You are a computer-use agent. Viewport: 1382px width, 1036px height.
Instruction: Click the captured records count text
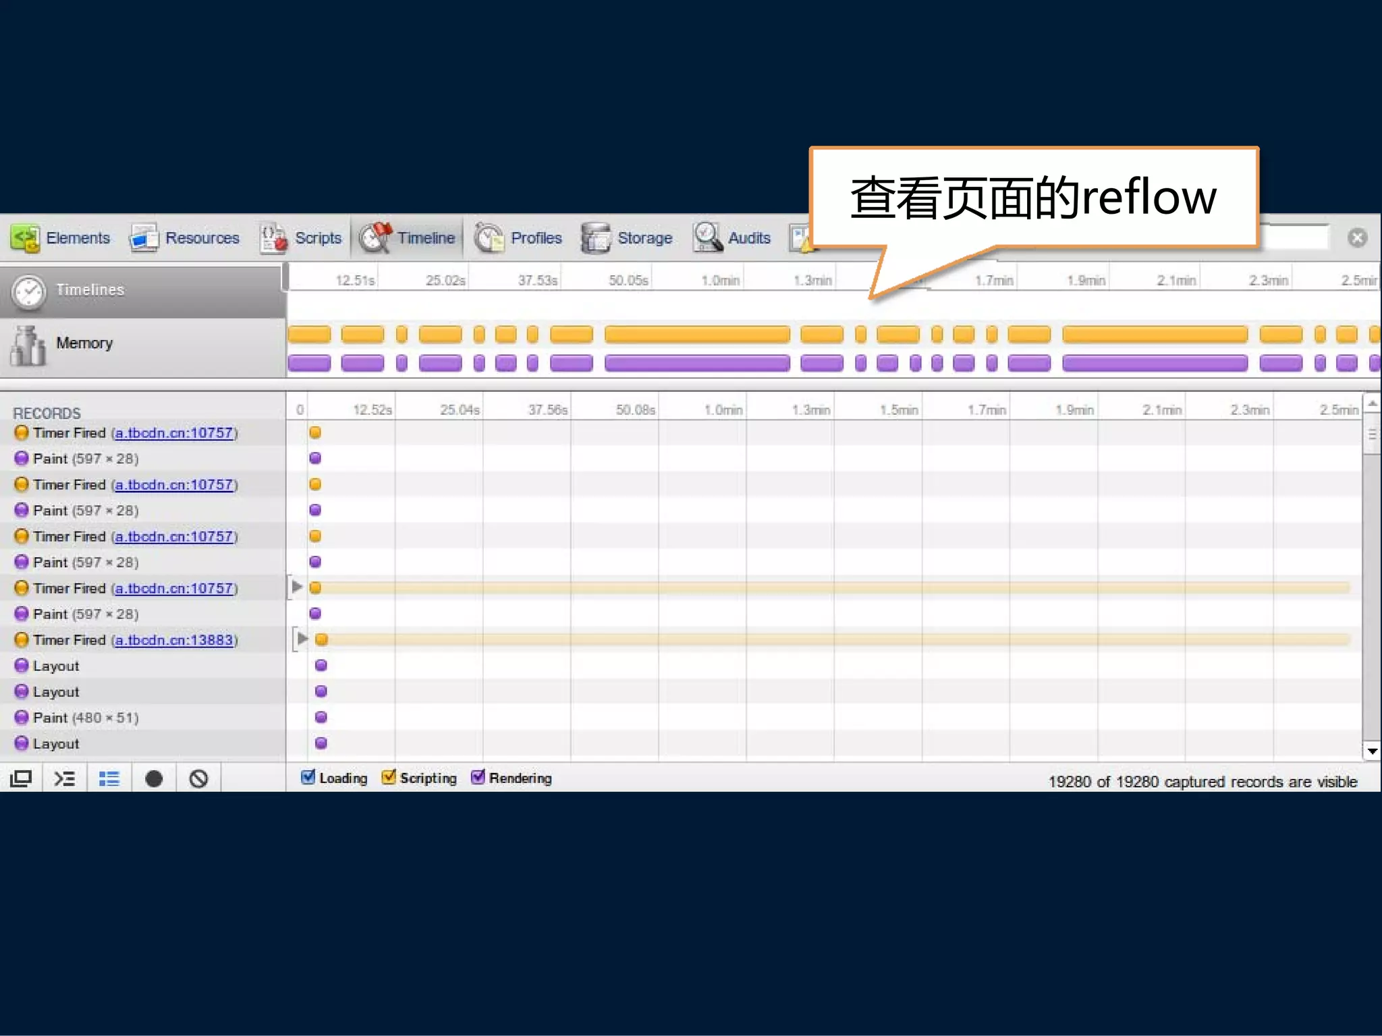point(1203,781)
